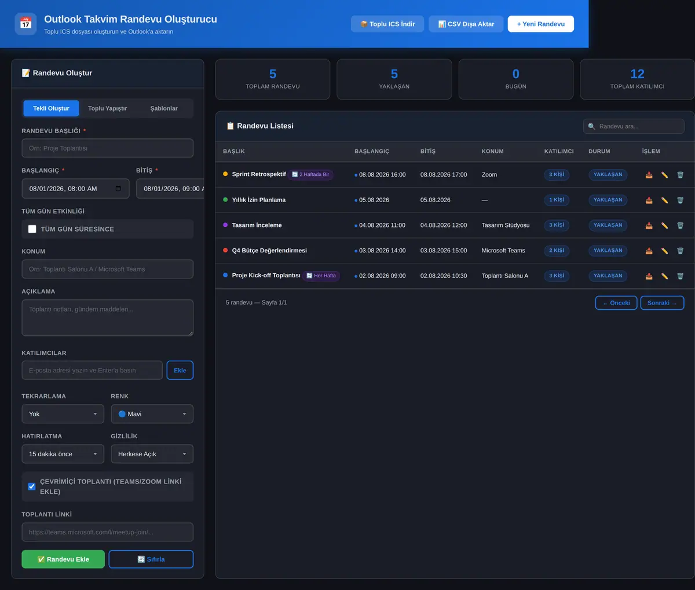Open the Başlangıç date picker calendar
The height and width of the screenshot is (590, 695).
click(x=119, y=189)
